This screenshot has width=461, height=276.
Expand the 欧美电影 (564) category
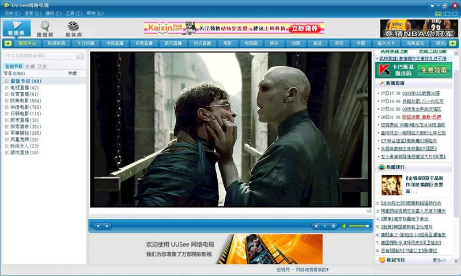click(x=6, y=100)
